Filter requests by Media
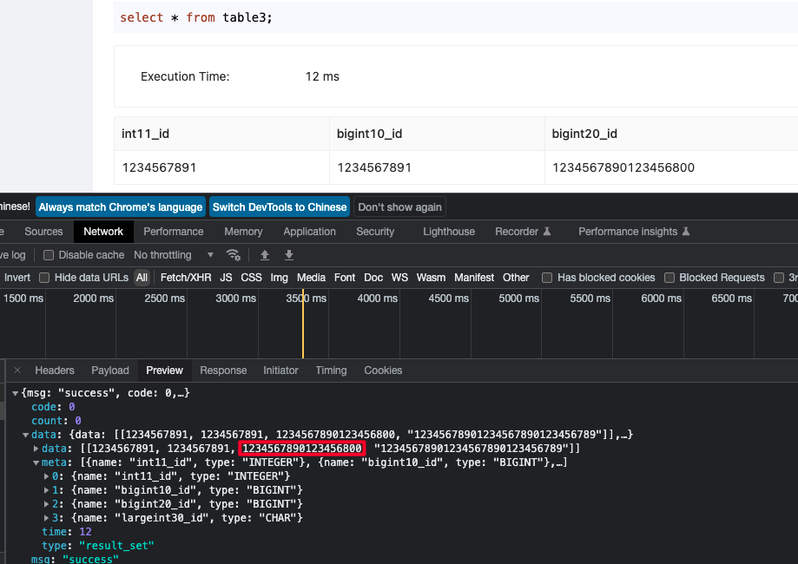 tap(311, 278)
